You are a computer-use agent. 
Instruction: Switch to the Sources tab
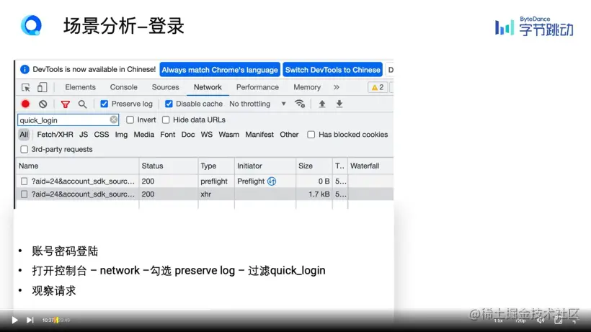[x=166, y=87]
